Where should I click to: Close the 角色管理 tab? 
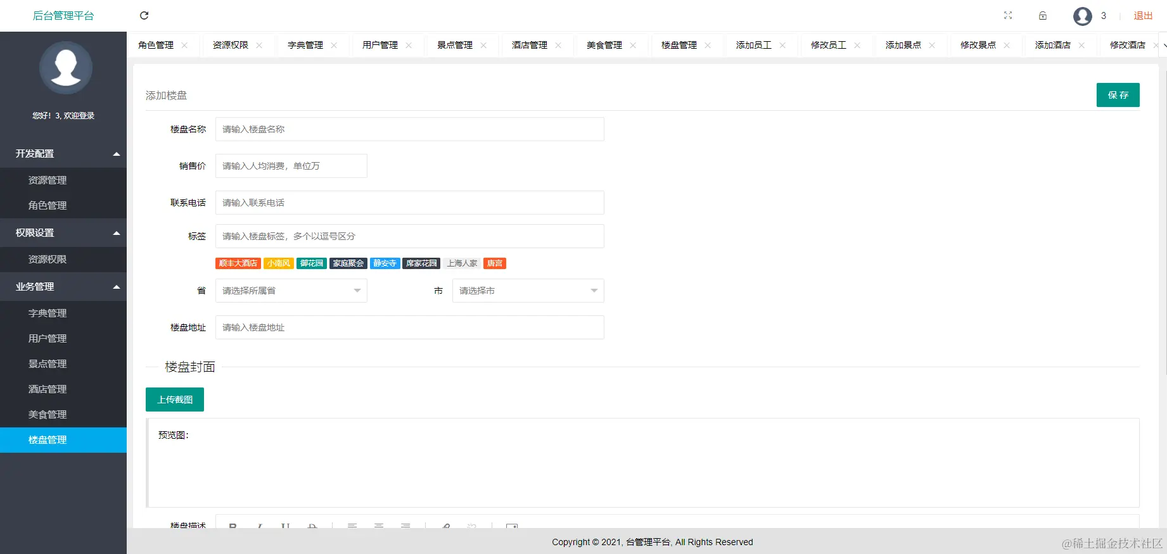(184, 45)
